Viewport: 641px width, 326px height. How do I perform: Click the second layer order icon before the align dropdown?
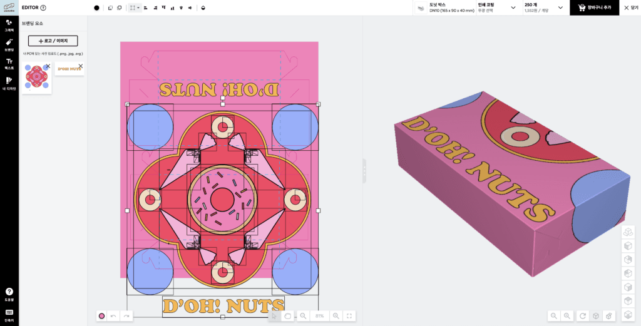pos(120,8)
